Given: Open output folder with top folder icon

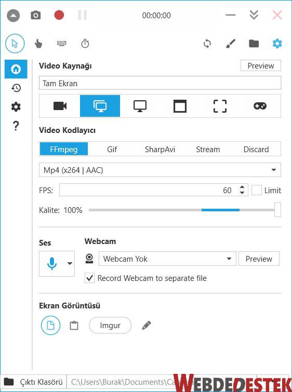Looking at the screenshot, I should click(254, 44).
